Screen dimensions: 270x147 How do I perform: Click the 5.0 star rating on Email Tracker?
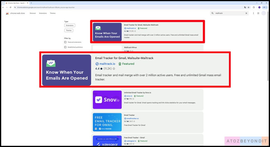(x=126, y=121)
